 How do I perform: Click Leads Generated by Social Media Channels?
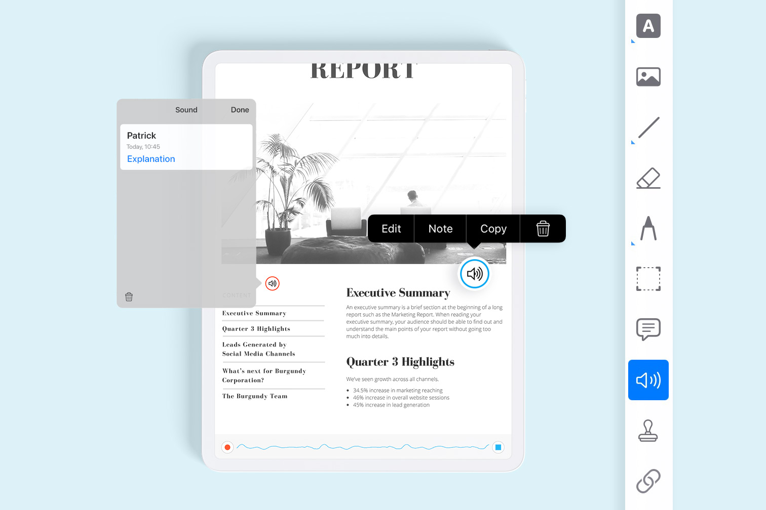(x=259, y=349)
